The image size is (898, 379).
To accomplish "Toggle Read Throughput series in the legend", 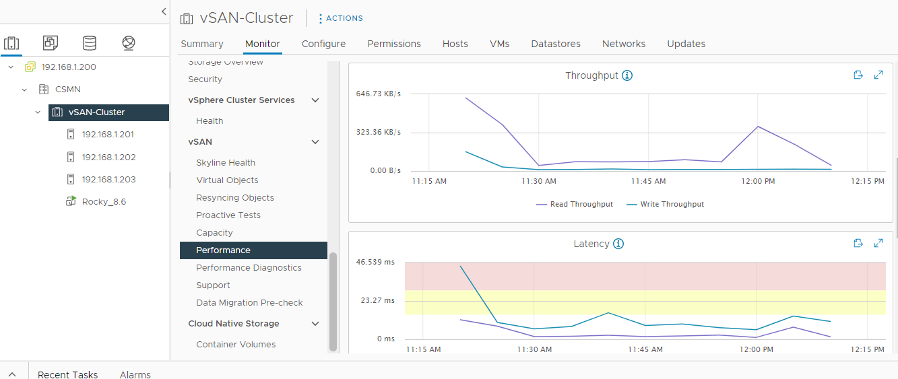I will 575,204.
